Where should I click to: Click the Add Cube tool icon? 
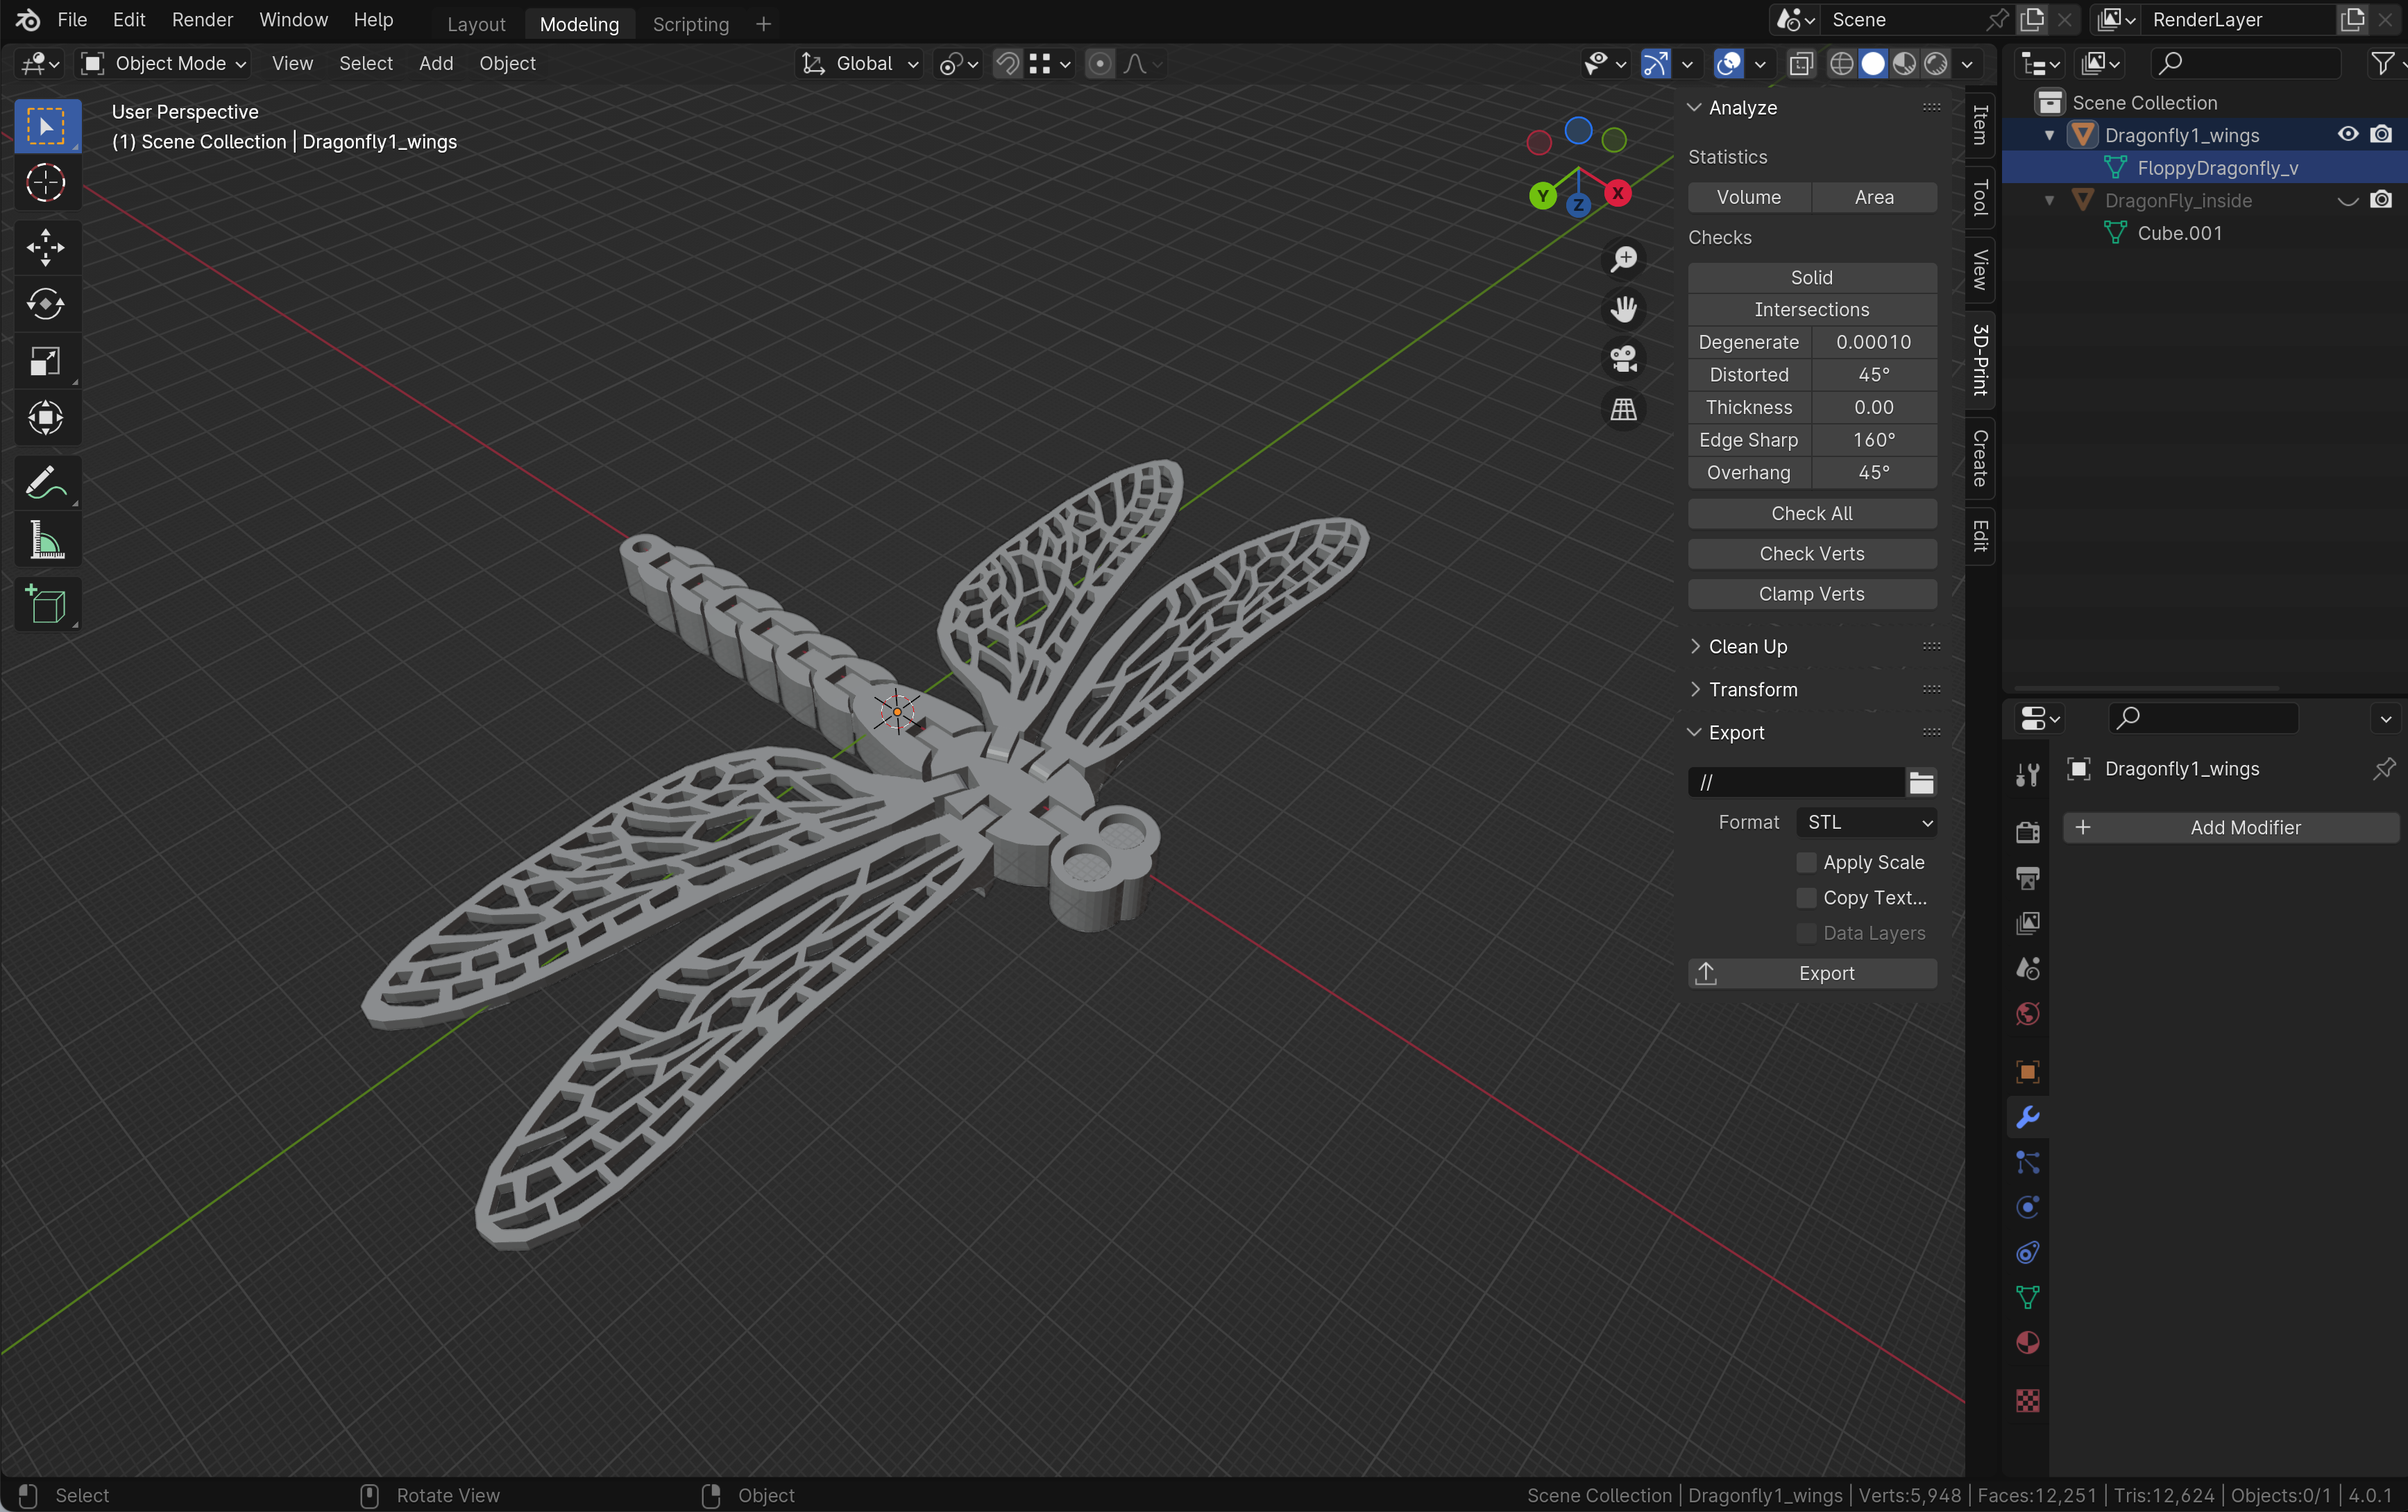click(45, 605)
